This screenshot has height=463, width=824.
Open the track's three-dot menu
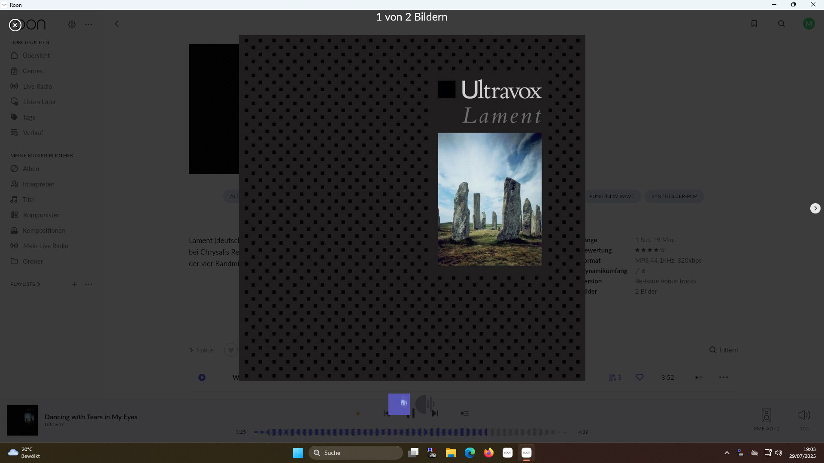coord(723,377)
